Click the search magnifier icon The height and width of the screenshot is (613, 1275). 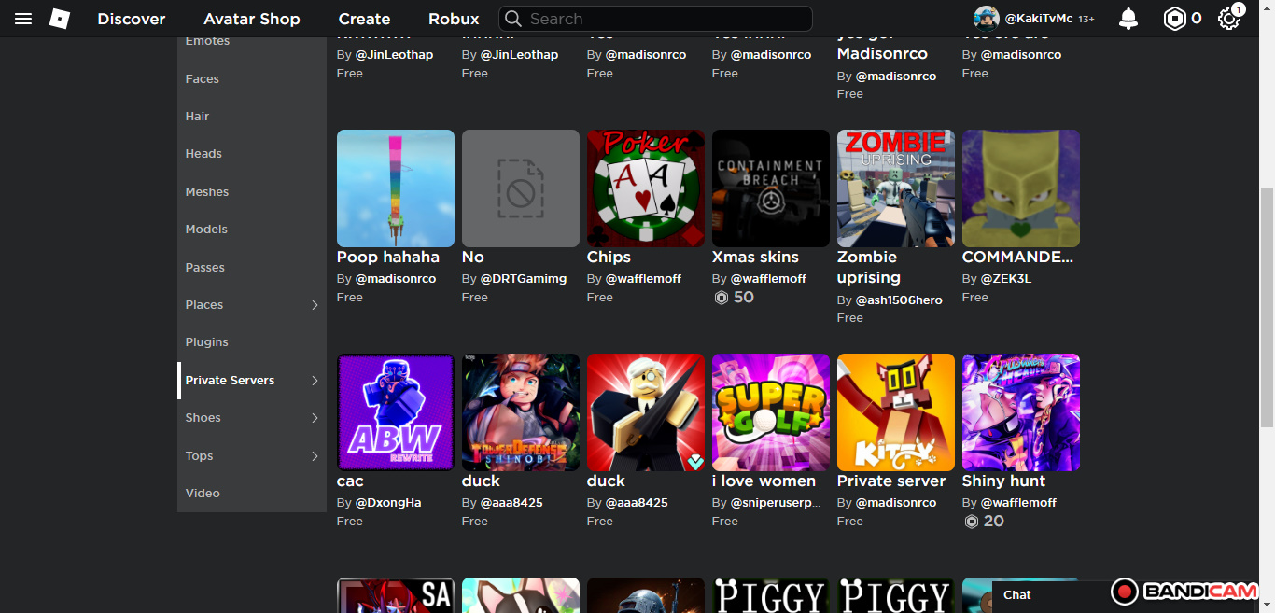(513, 19)
